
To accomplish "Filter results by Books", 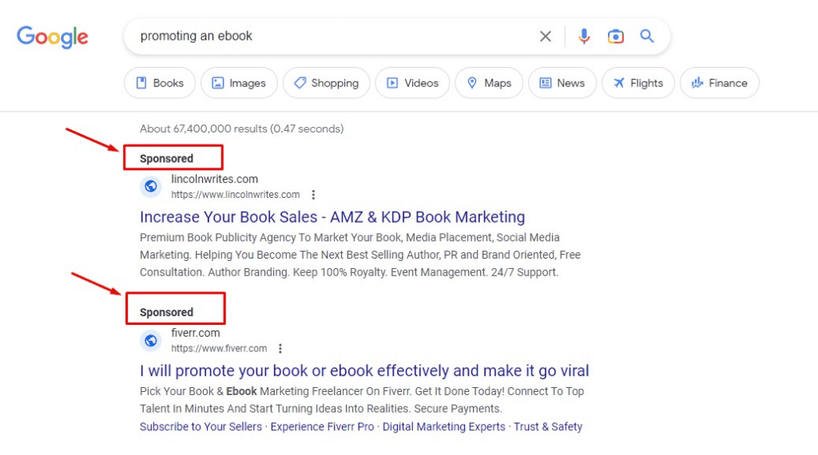I will (160, 83).
